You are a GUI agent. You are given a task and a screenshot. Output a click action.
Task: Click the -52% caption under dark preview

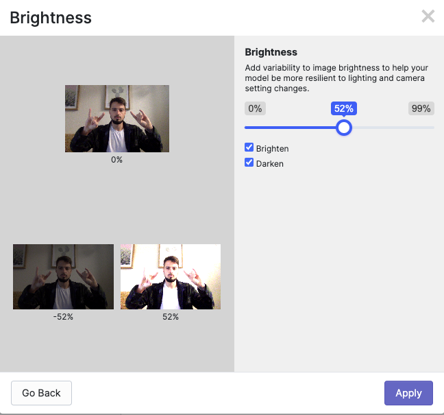[x=63, y=317]
